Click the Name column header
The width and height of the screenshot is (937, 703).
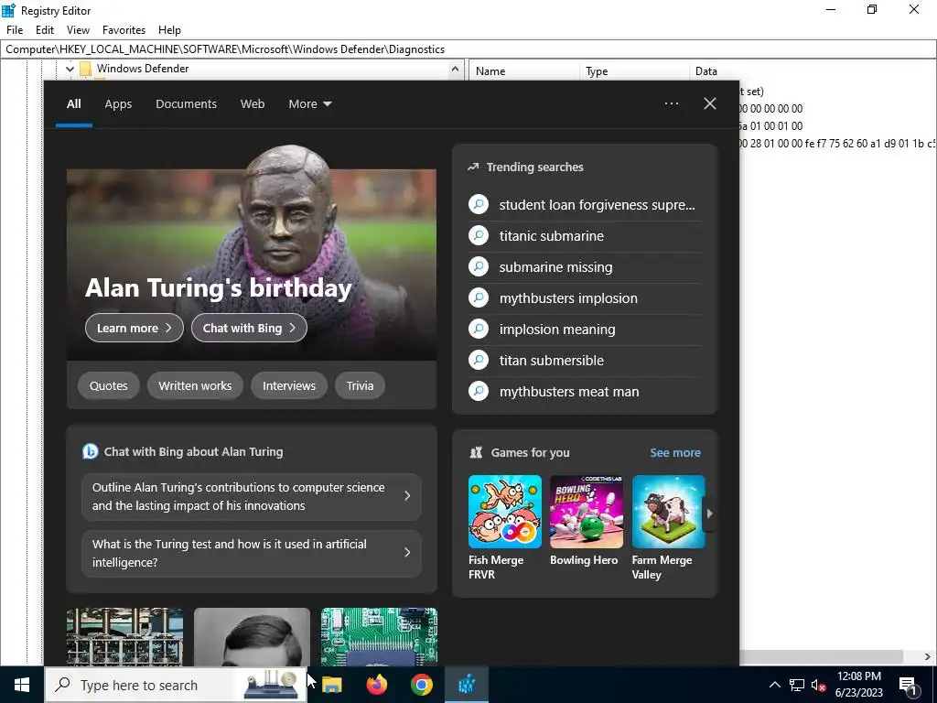click(x=524, y=71)
